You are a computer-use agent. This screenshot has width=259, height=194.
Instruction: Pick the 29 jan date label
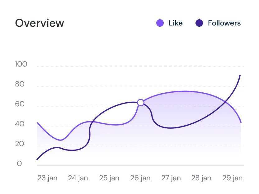232,178
